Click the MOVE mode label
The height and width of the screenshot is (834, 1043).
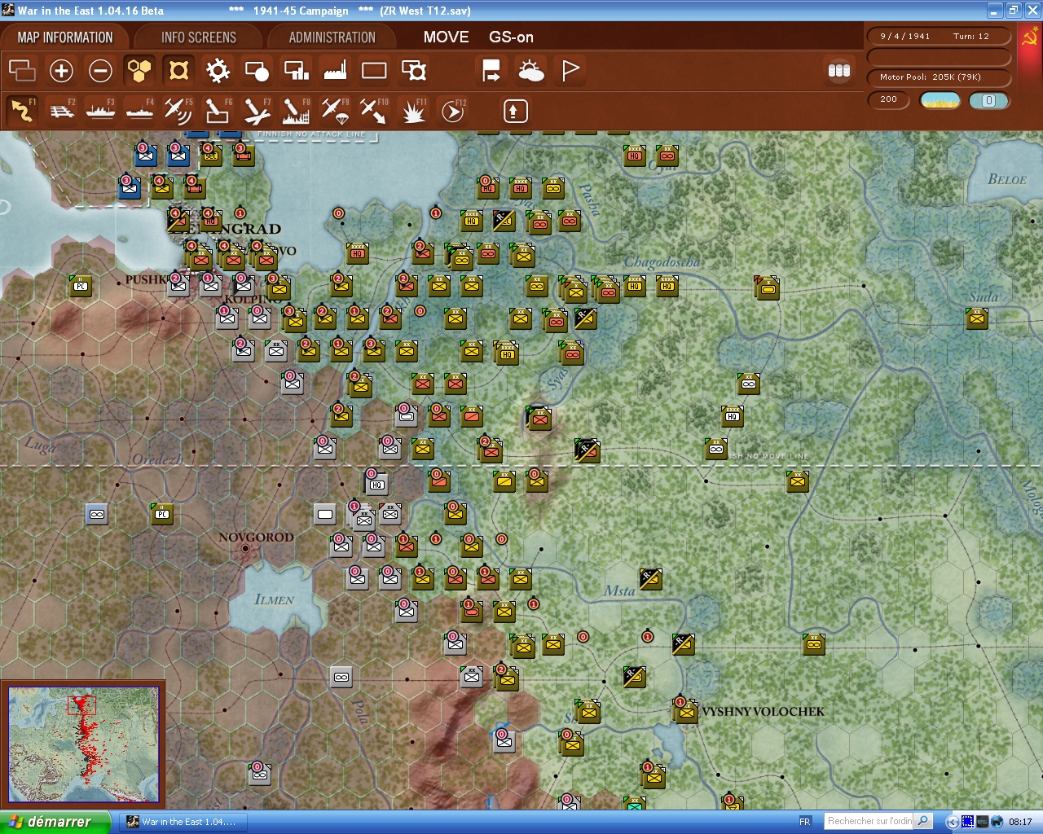pyautogui.click(x=446, y=37)
